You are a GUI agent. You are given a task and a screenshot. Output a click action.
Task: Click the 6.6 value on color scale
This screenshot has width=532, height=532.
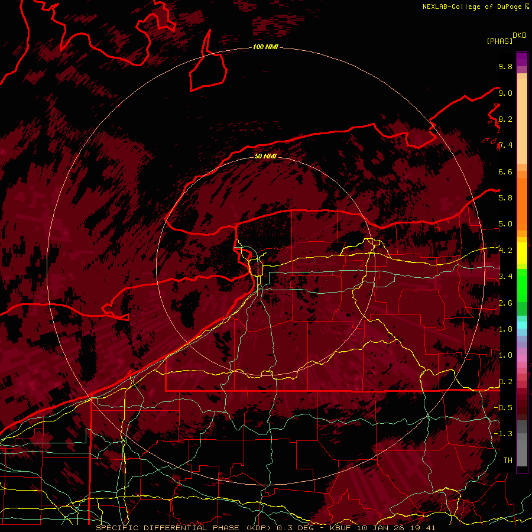click(x=505, y=171)
